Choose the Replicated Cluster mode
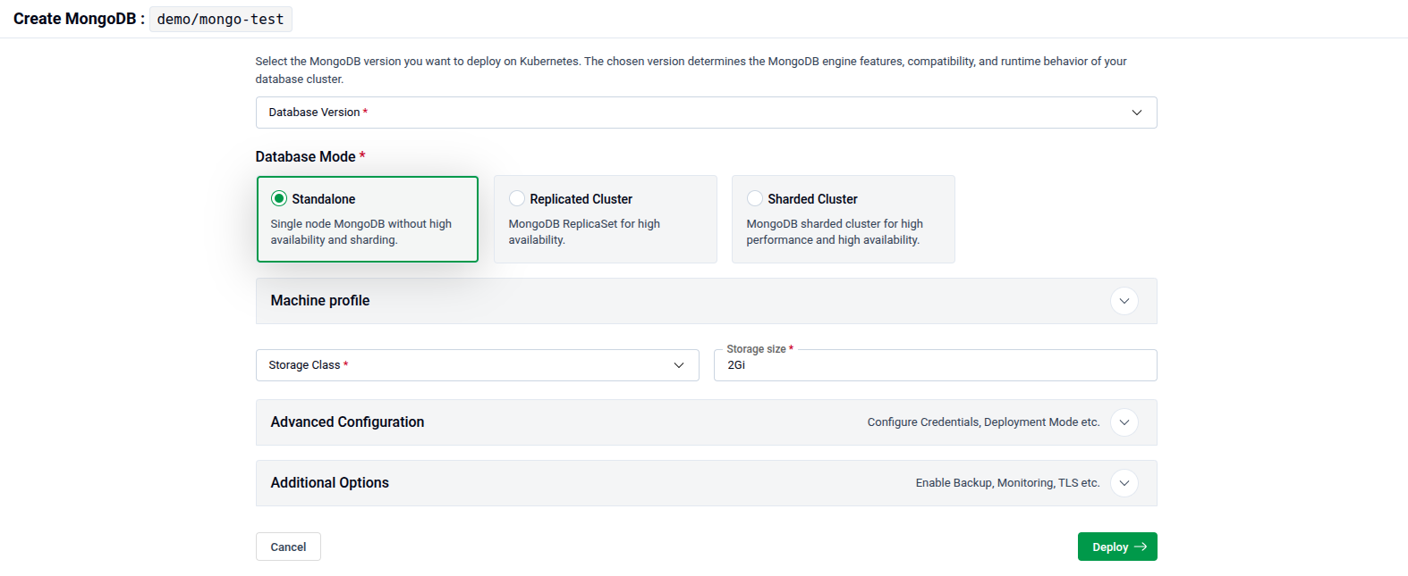 pyautogui.click(x=606, y=219)
